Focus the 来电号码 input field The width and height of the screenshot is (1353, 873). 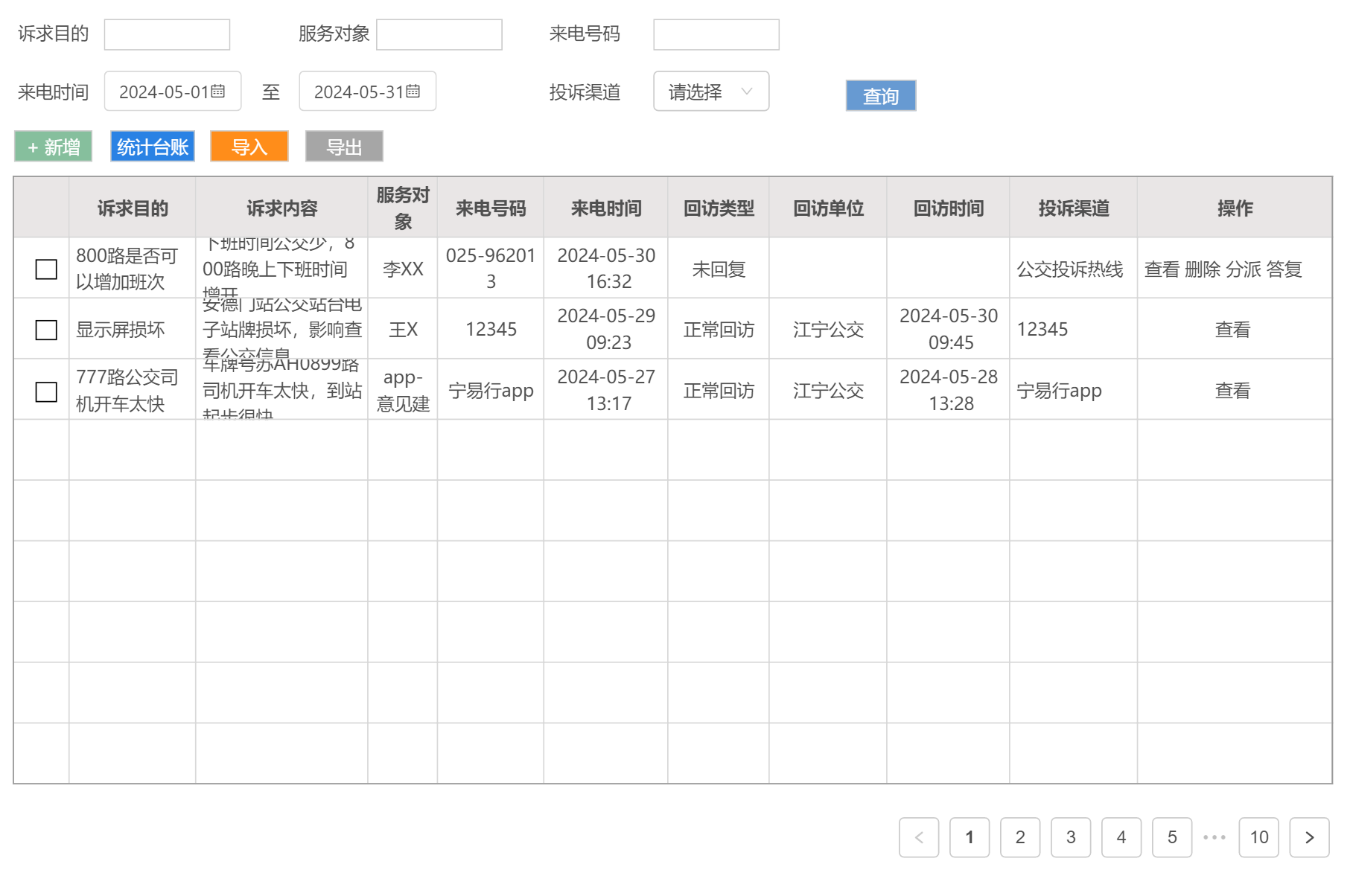click(x=716, y=34)
